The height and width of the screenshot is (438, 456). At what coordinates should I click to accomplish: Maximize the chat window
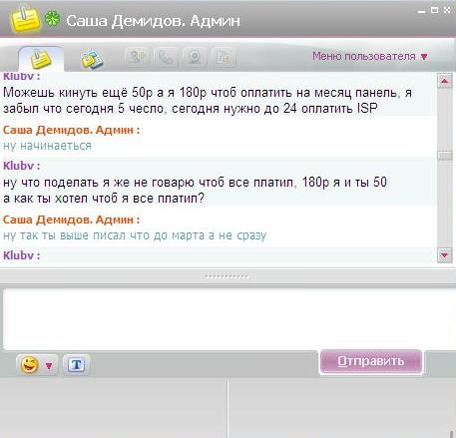coord(434,10)
